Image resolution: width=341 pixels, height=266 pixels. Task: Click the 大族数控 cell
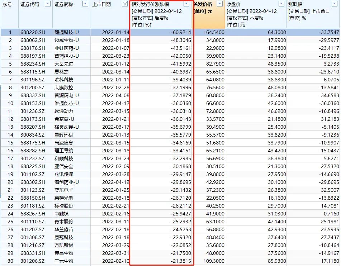pyautogui.click(x=64, y=88)
